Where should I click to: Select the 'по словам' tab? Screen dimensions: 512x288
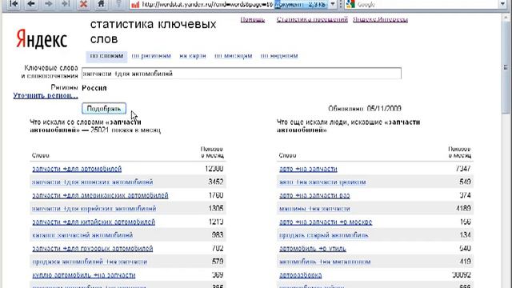106,56
